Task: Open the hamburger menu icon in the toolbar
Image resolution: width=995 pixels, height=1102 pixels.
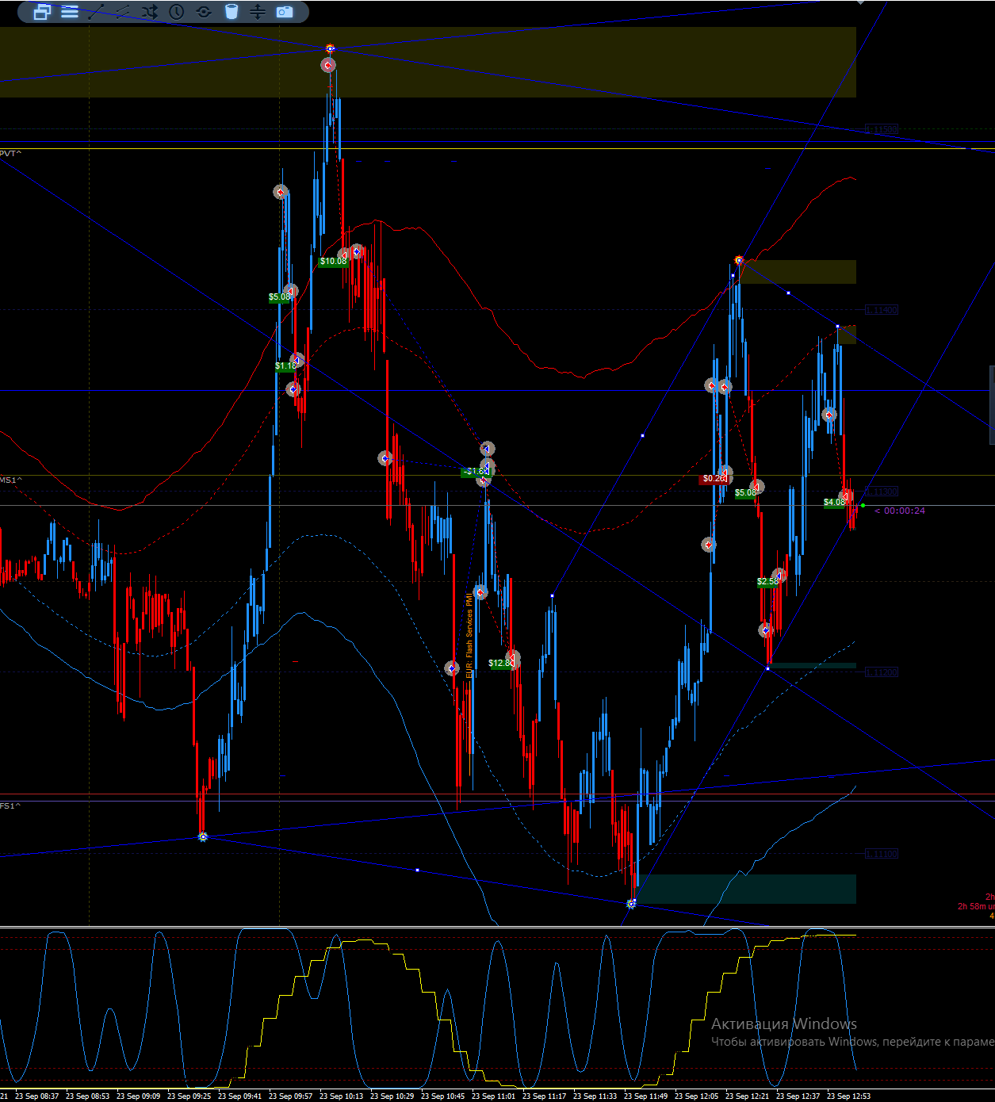Action: click(70, 12)
